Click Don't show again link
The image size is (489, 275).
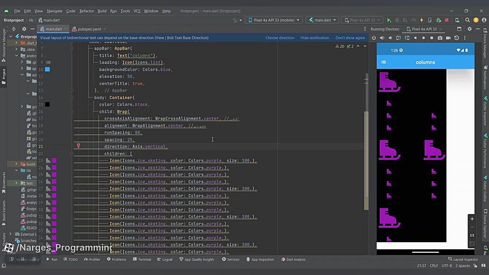(x=350, y=38)
